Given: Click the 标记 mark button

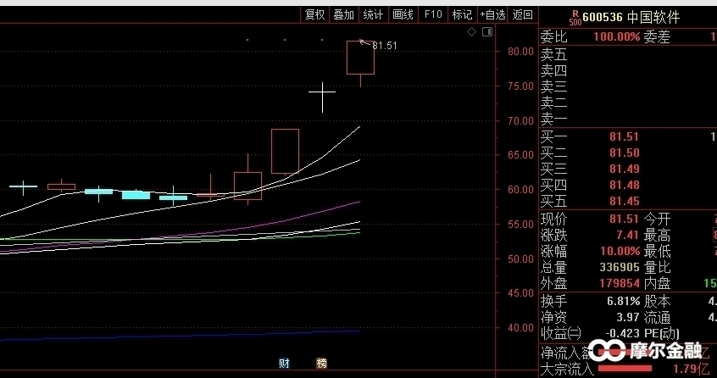Looking at the screenshot, I should [x=462, y=14].
